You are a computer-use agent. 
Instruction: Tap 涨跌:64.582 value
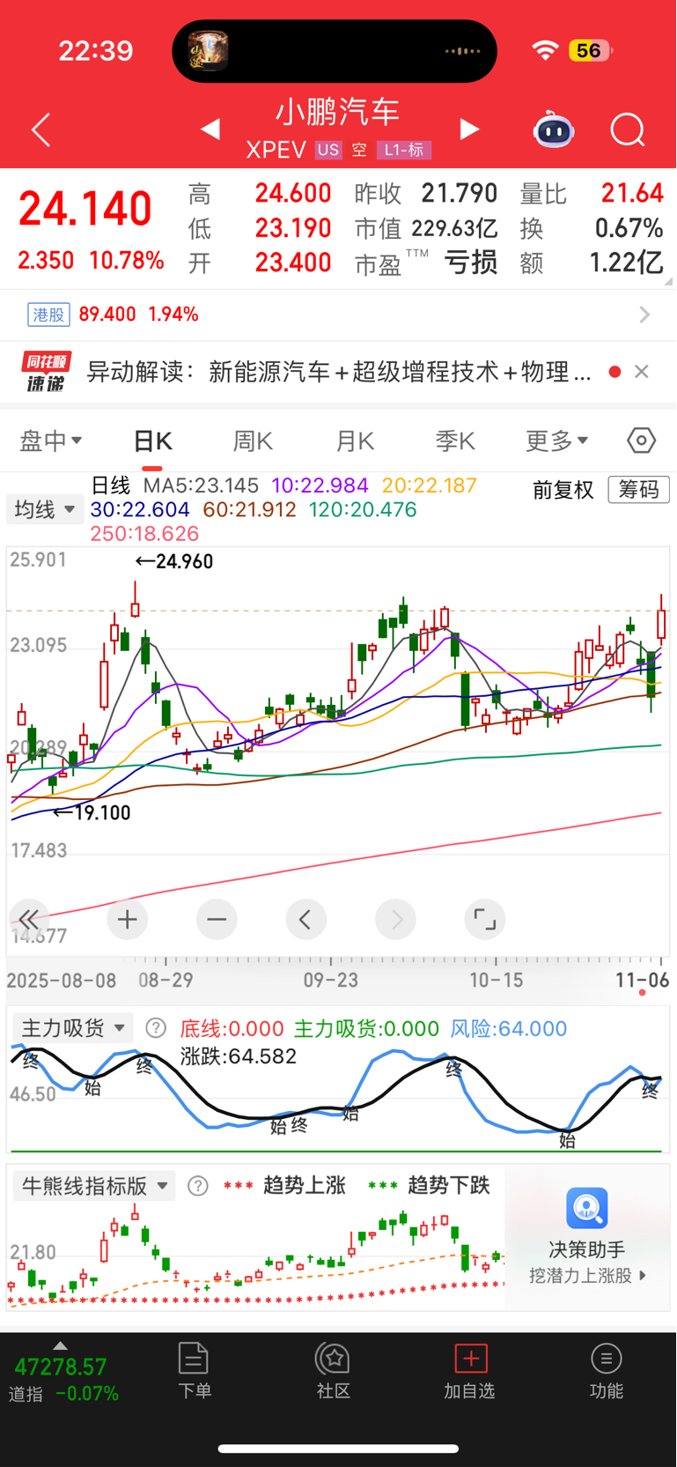pyautogui.click(x=239, y=1056)
